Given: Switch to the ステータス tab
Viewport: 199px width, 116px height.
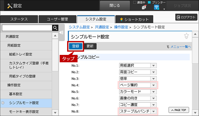Looking at the screenshot, I should tap(19, 19).
